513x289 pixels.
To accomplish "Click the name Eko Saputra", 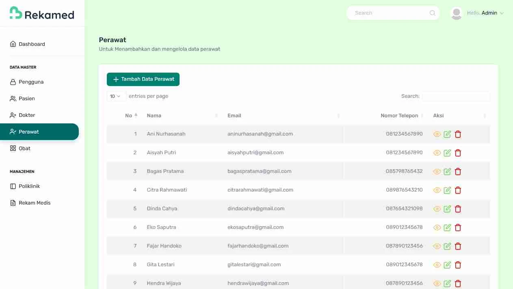I will [x=162, y=227].
